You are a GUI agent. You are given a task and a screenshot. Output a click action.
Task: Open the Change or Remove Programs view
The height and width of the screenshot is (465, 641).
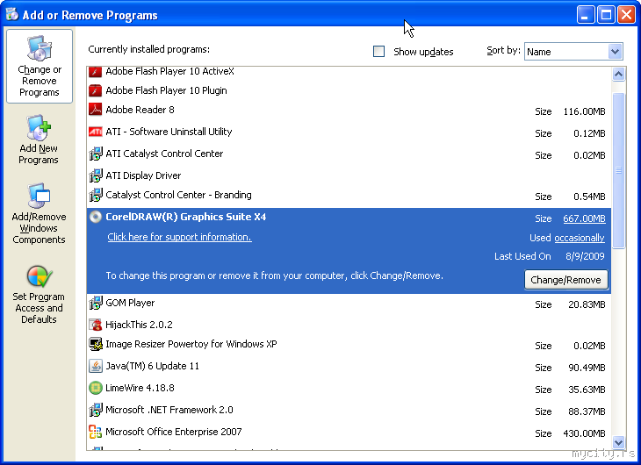coord(40,67)
